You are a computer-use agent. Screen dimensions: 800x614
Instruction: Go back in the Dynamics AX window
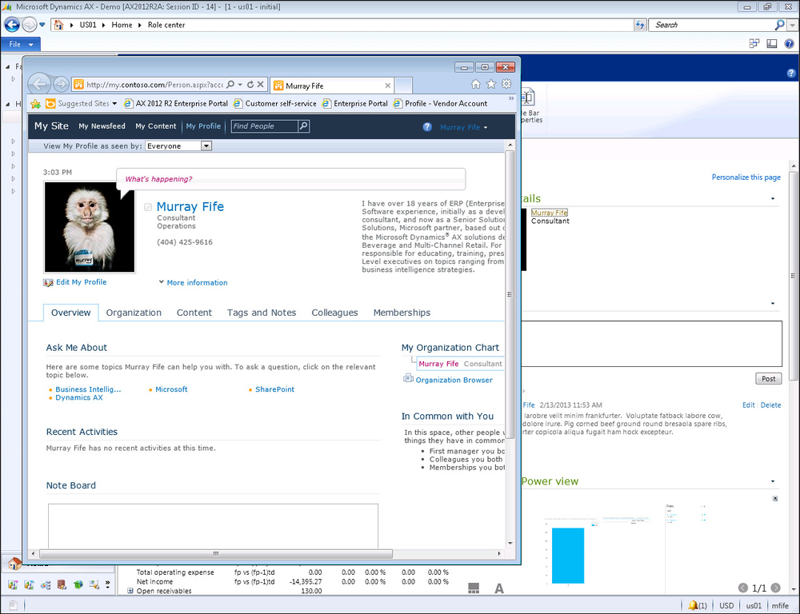point(12,25)
